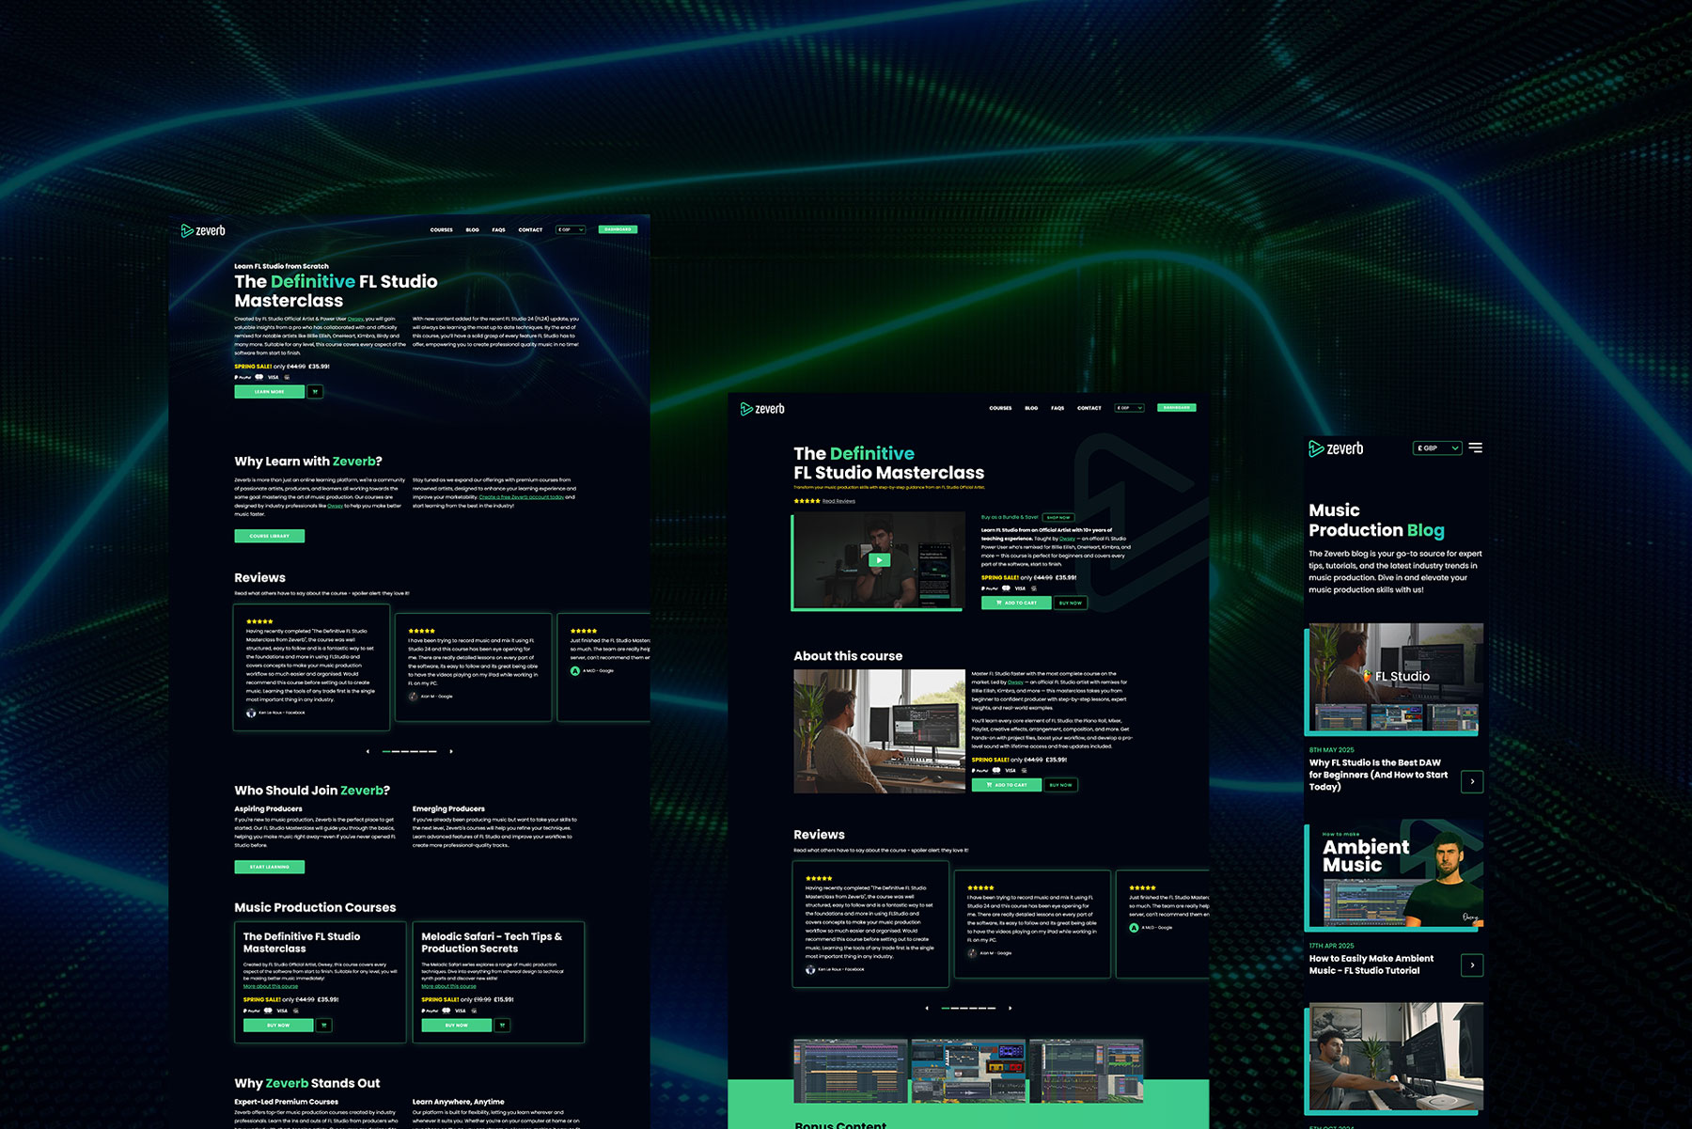The height and width of the screenshot is (1129, 1692).
Task: Select the first review indicator on the home carousel
Action: (x=386, y=751)
